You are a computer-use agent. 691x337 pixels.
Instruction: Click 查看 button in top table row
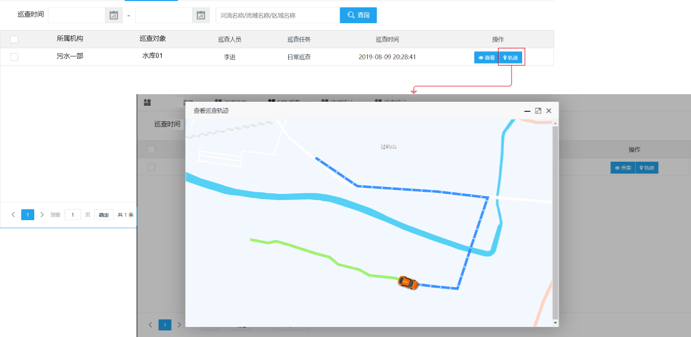(x=486, y=58)
